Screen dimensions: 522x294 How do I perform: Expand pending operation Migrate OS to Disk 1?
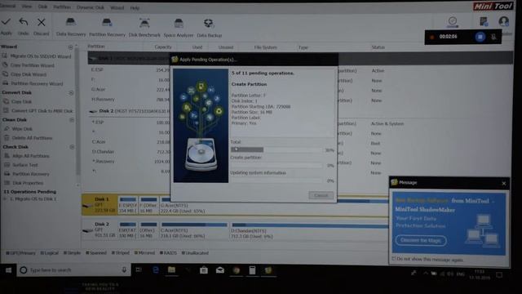pos(5,198)
